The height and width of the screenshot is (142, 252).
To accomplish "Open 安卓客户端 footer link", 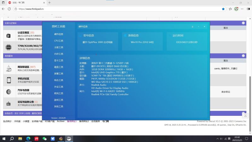I will [37, 121].
